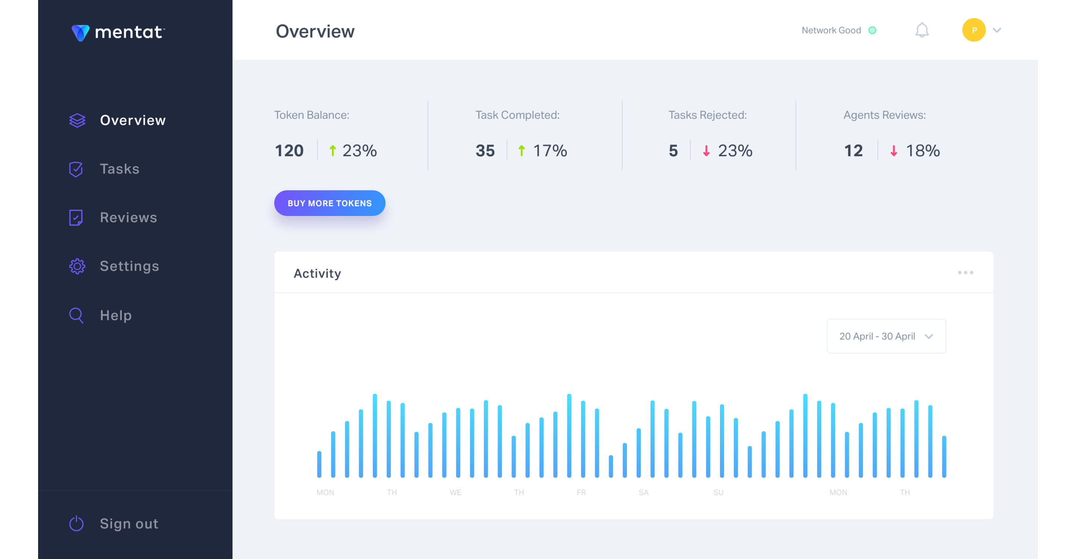
Task: Click the Tasks shield-check icon
Action: [76, 169]
